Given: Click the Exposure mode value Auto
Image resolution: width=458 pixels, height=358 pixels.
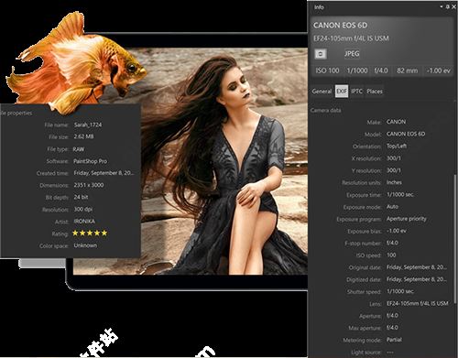Looking at the screenshot, I should 392,207.
